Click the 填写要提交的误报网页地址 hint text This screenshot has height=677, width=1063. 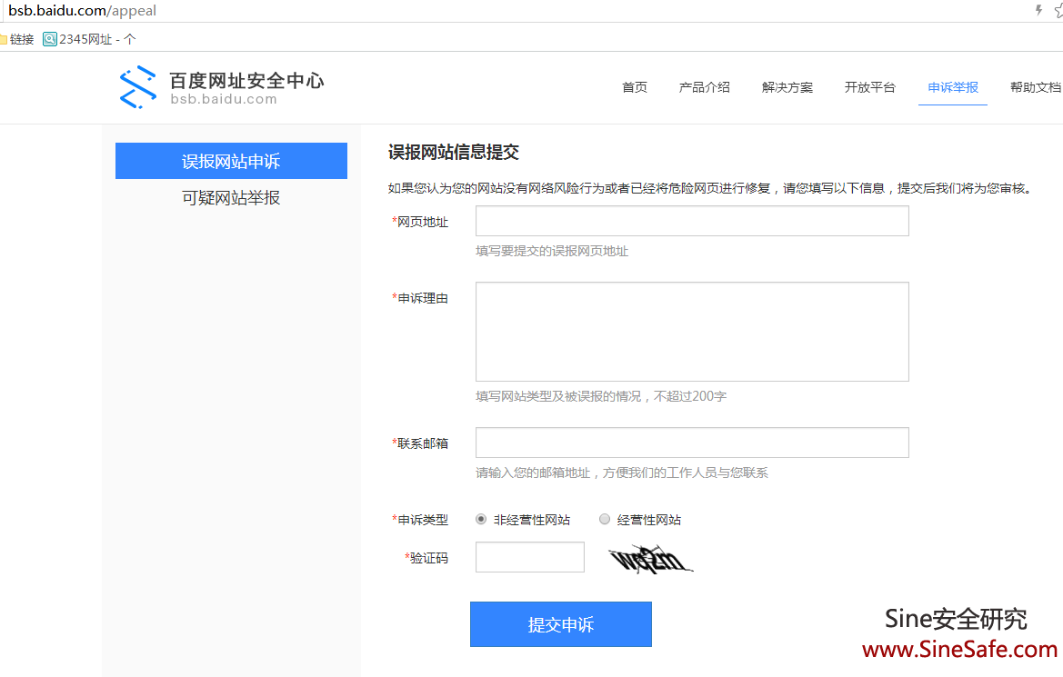tap(552, 252)
